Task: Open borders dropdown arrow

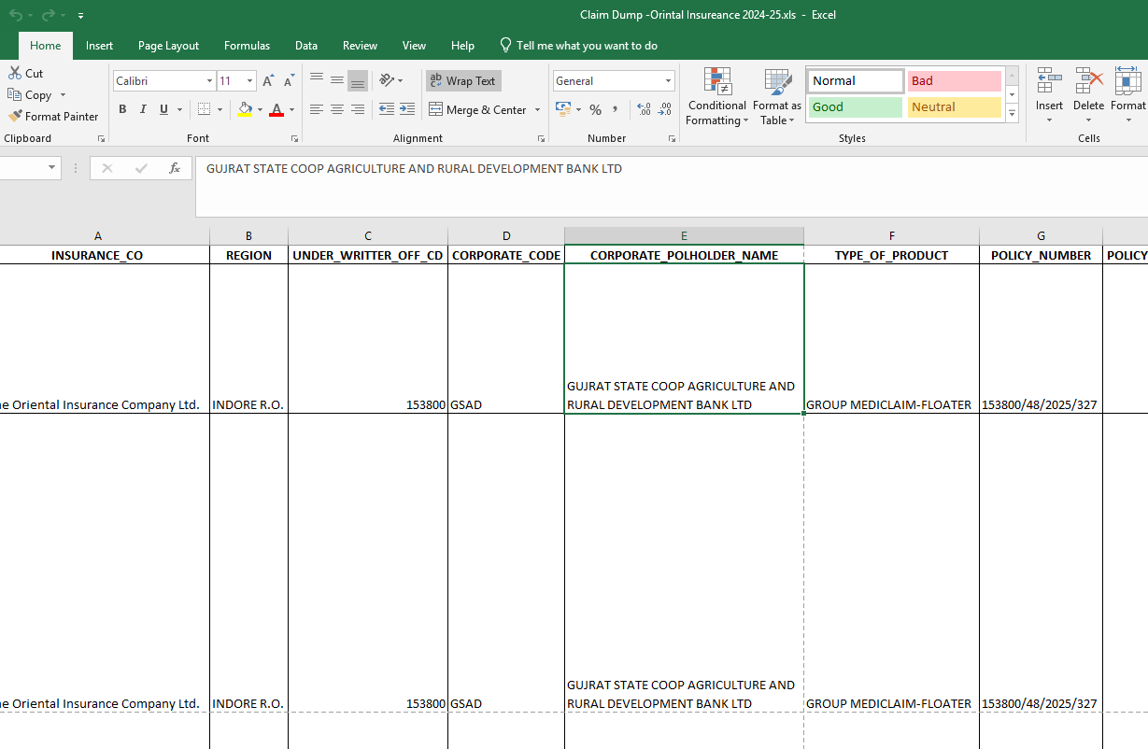Action: tap(220, 109)
